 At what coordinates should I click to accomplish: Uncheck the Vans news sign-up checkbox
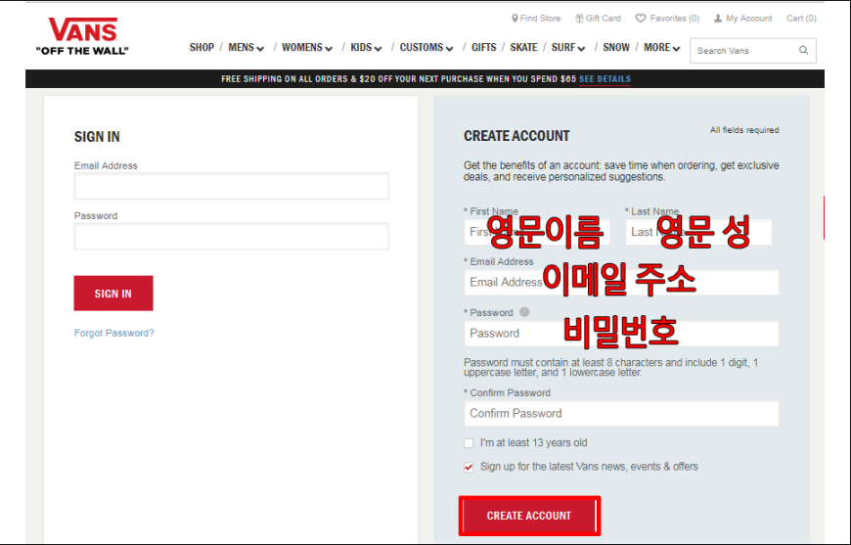coord(469,468)
